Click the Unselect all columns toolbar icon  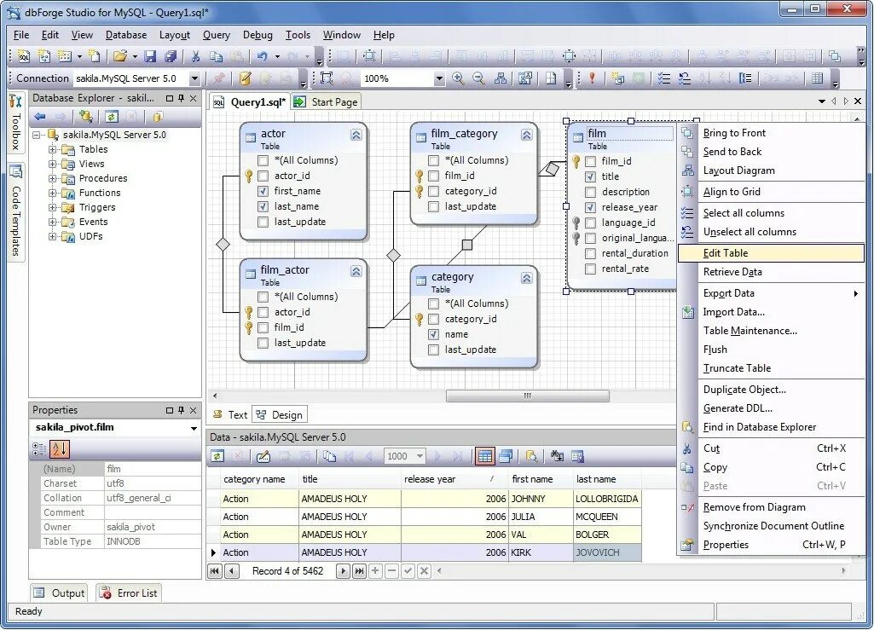tap(684, 78)
